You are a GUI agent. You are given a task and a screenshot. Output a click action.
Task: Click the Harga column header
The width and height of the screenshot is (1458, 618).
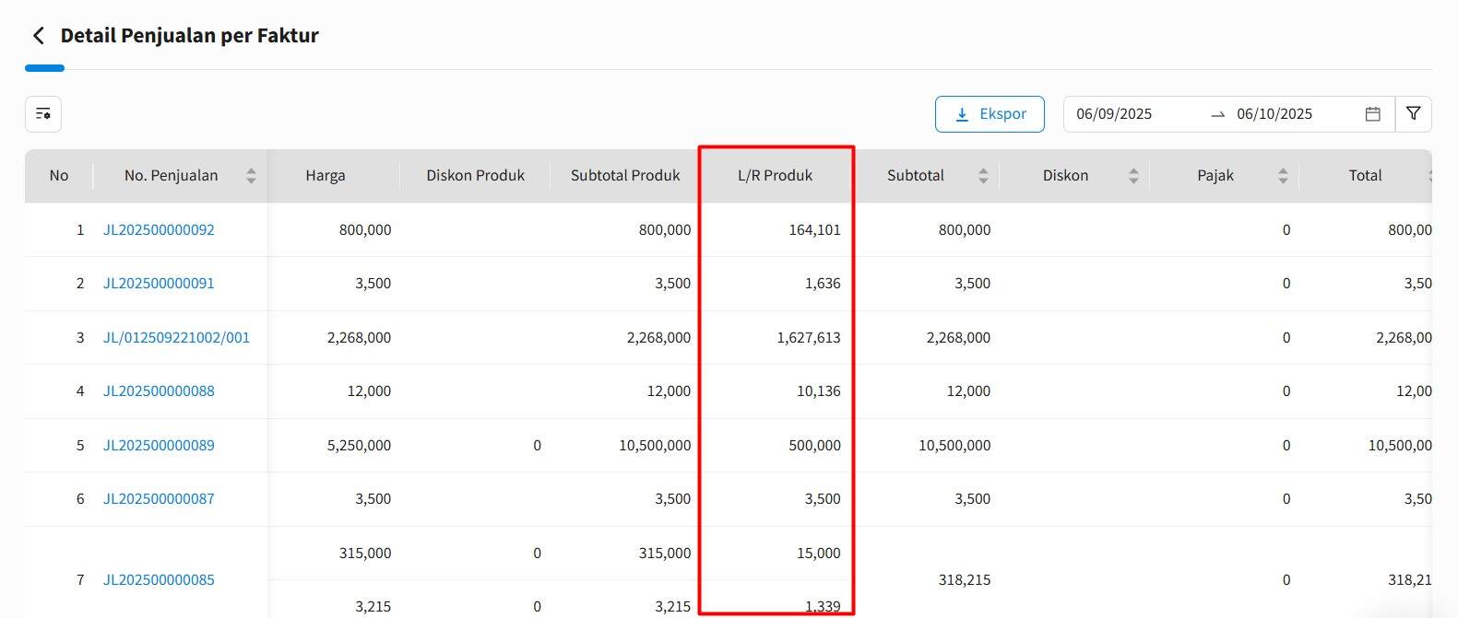(326, 176)
